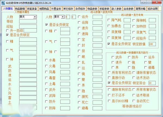
Task: Toggle the 运降 checkbox
Action: pyautogui.click(x=79, y=22)
